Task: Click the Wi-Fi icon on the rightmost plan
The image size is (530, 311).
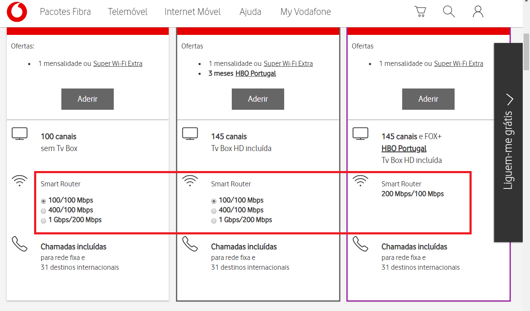Action: 360,180
